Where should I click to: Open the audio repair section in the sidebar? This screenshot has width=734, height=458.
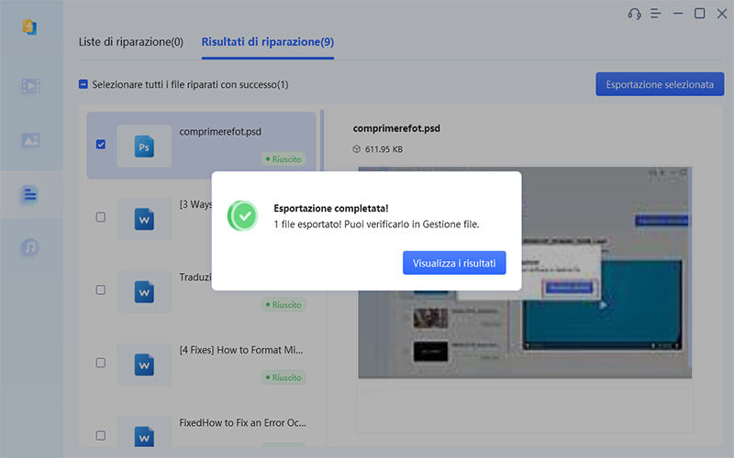[x=30, y=246]
